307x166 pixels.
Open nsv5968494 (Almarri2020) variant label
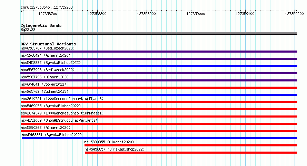coord(46,55)
